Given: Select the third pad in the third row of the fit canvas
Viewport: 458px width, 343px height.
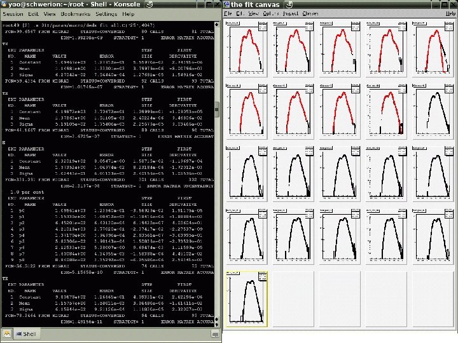Looking at the screenshot, I should pos(340,174).
